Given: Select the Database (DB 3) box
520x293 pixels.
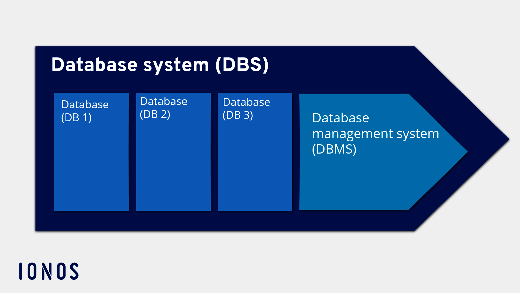Looking at the screenshot, I should point(255,163).
